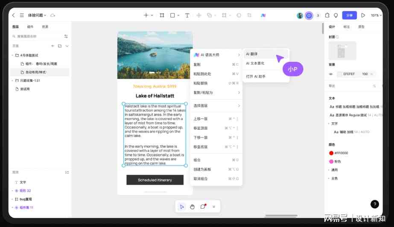Select the hand pan tool
The height and width of the screenshot is (227, 394).
192,207
